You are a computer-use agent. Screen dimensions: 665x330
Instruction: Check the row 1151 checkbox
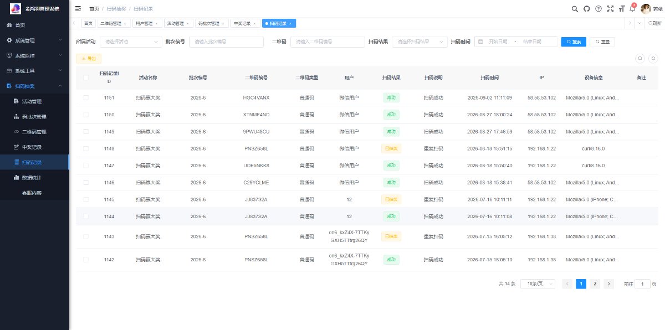coord(86,97)
